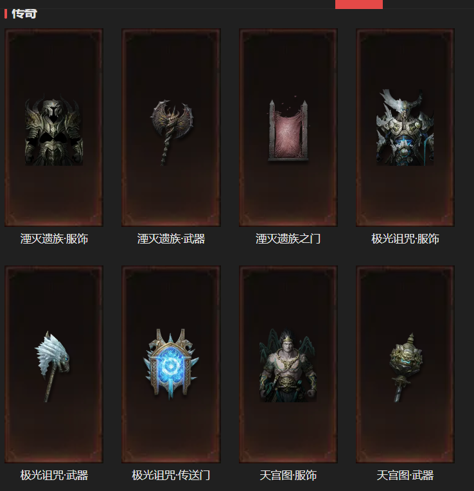The height and width of the screenshot is (491, 474).
Task: Click the 极光诅咒 icy axe weapon icon
Action: pyautogui.click(x=53, y=366)
